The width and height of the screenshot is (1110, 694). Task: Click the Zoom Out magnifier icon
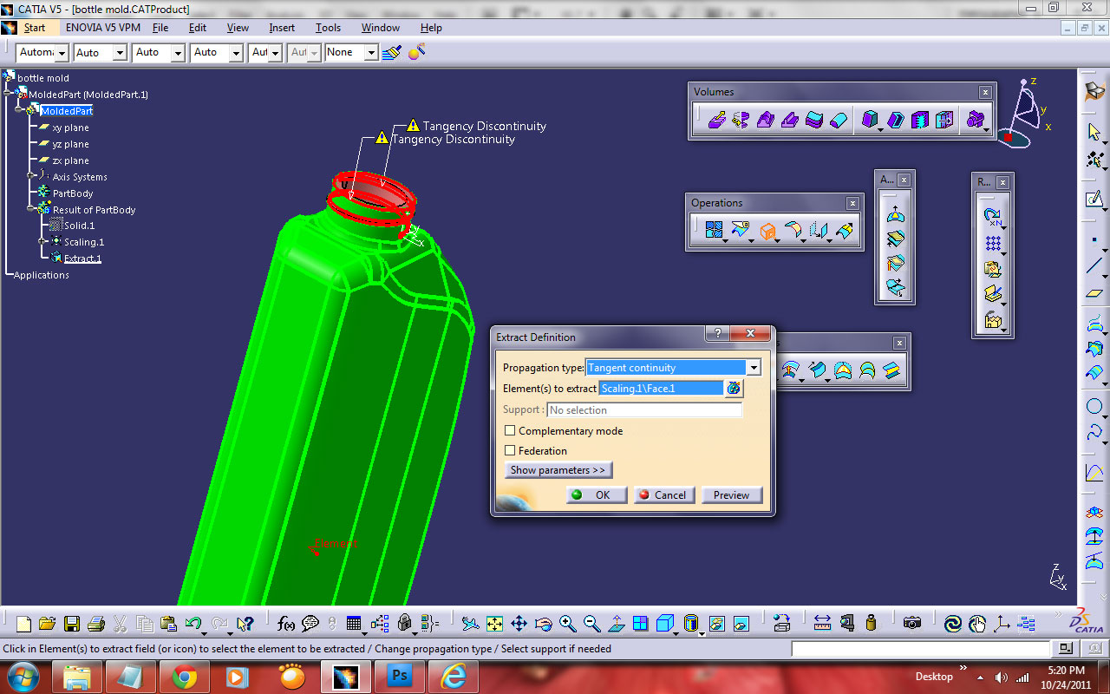pyautogui.click(x=592, y=624)
